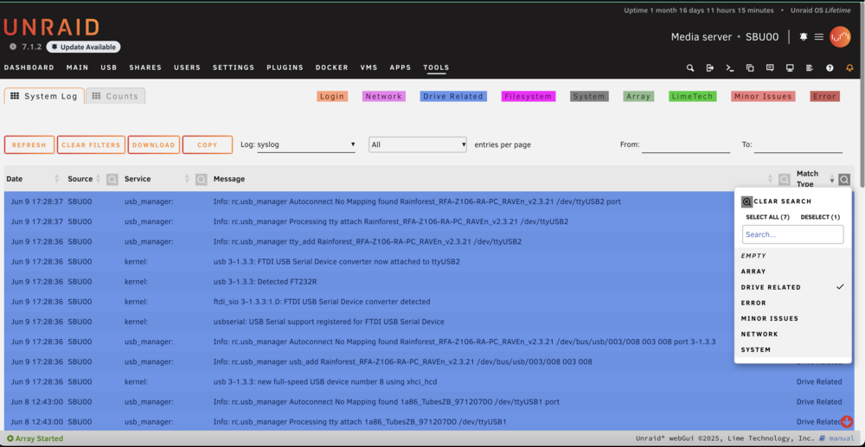Open the DOCKER menu
Screen dimensions: 865x447
click(x=332, y=67)
